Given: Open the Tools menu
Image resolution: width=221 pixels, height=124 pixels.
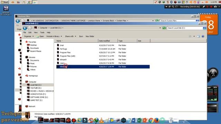Looking at the screenshot, I should coord(42,32).
